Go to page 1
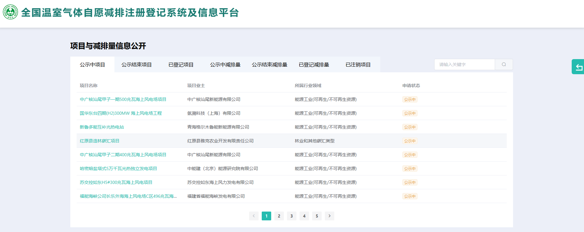 click(x=266, y=216)
